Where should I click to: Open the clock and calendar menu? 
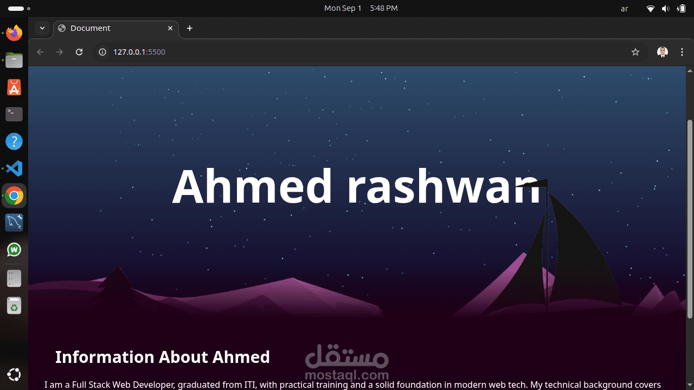tap(361, 8)
